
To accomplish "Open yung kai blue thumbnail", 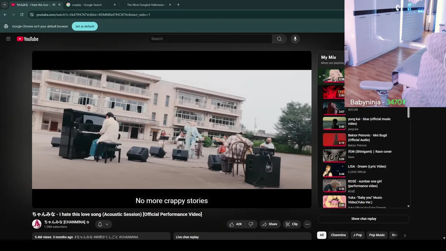I will pos(334,123).
